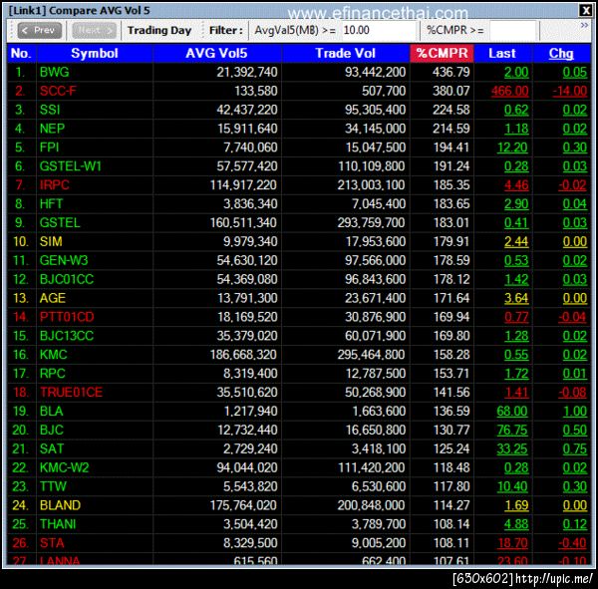Select the AGE symbol
Viewport: 598px width, 589px height.
tap(53, 298)
